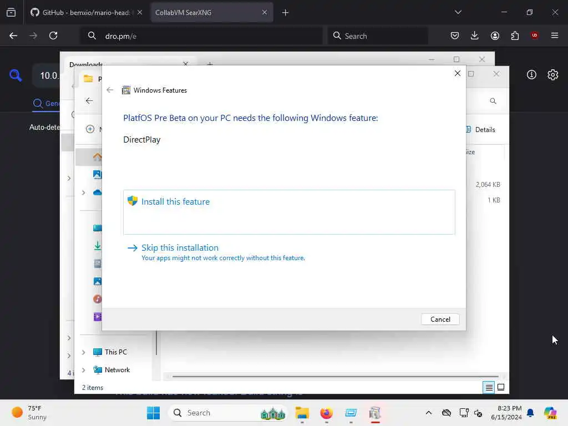Click New plus button in Explorer
Screen dimensions: 568x426
(x=90, y=129)
